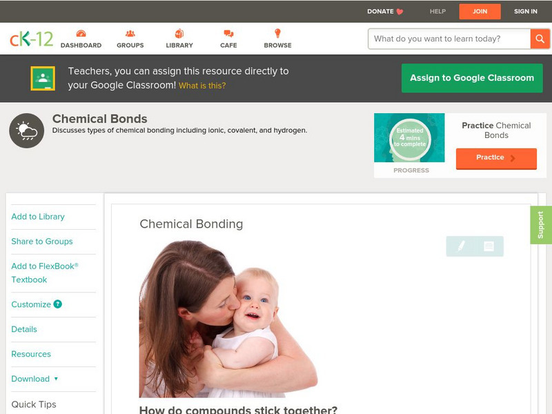Image resolution: width=552 pixels, height=414 pixels.
Task: Click the estimated progress circle
Action: pos(410,138)
